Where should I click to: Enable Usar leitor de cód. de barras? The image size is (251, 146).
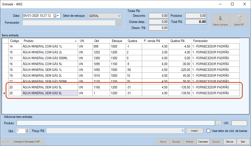(x=209, y=131)
